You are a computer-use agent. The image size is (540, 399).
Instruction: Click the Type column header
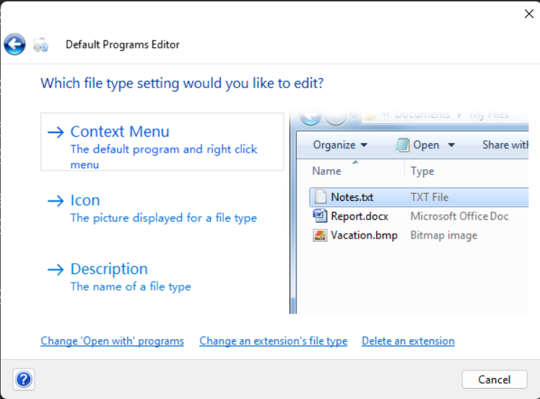422,171
